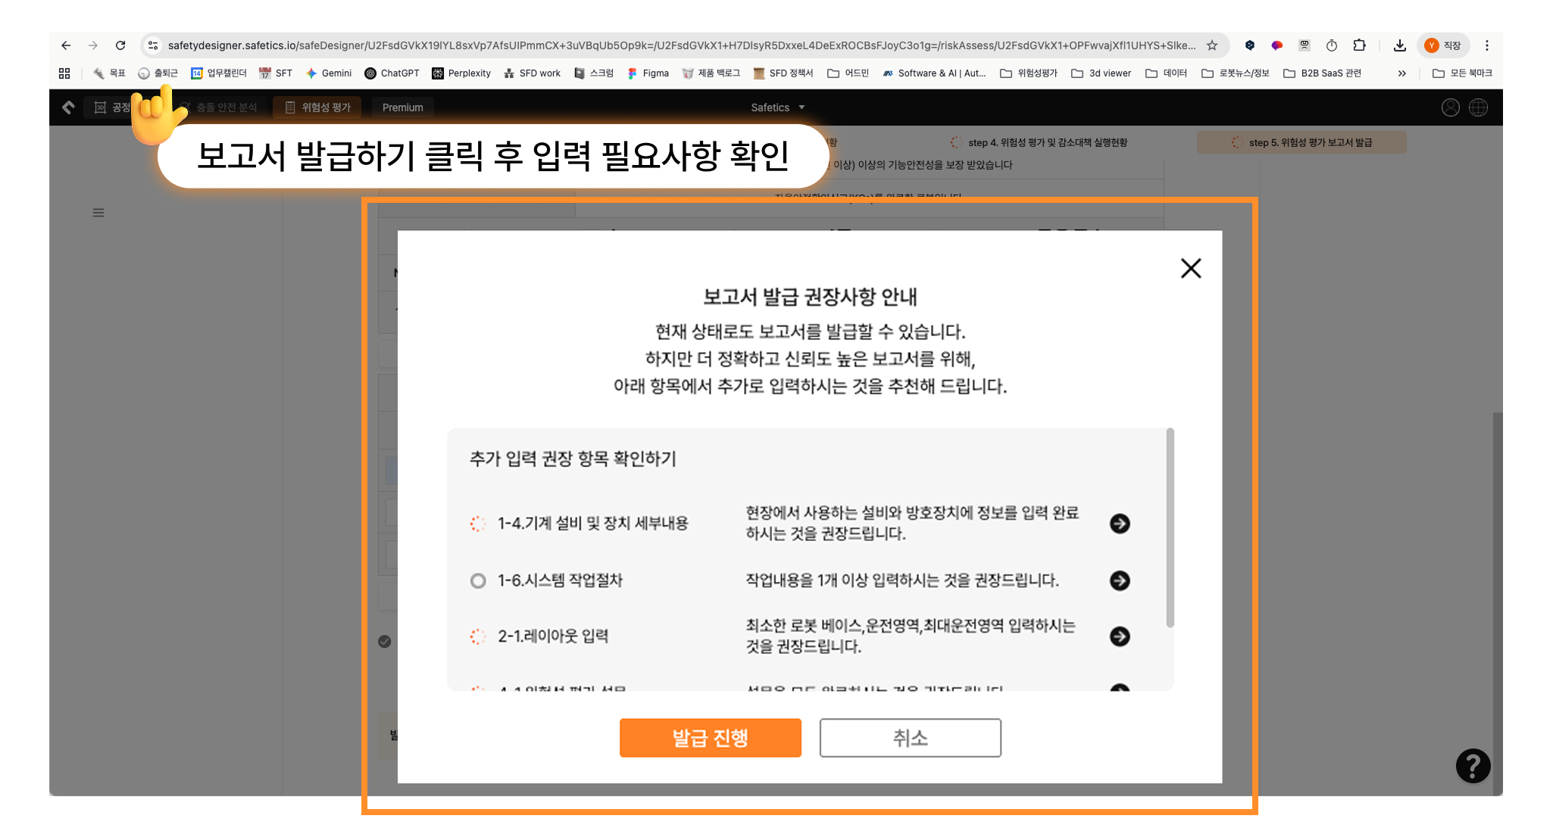Toggle the 1-4.기계 설비 및 장치 세부내용 status indicator
1553x828 pixels.
[x=478, y=524]
